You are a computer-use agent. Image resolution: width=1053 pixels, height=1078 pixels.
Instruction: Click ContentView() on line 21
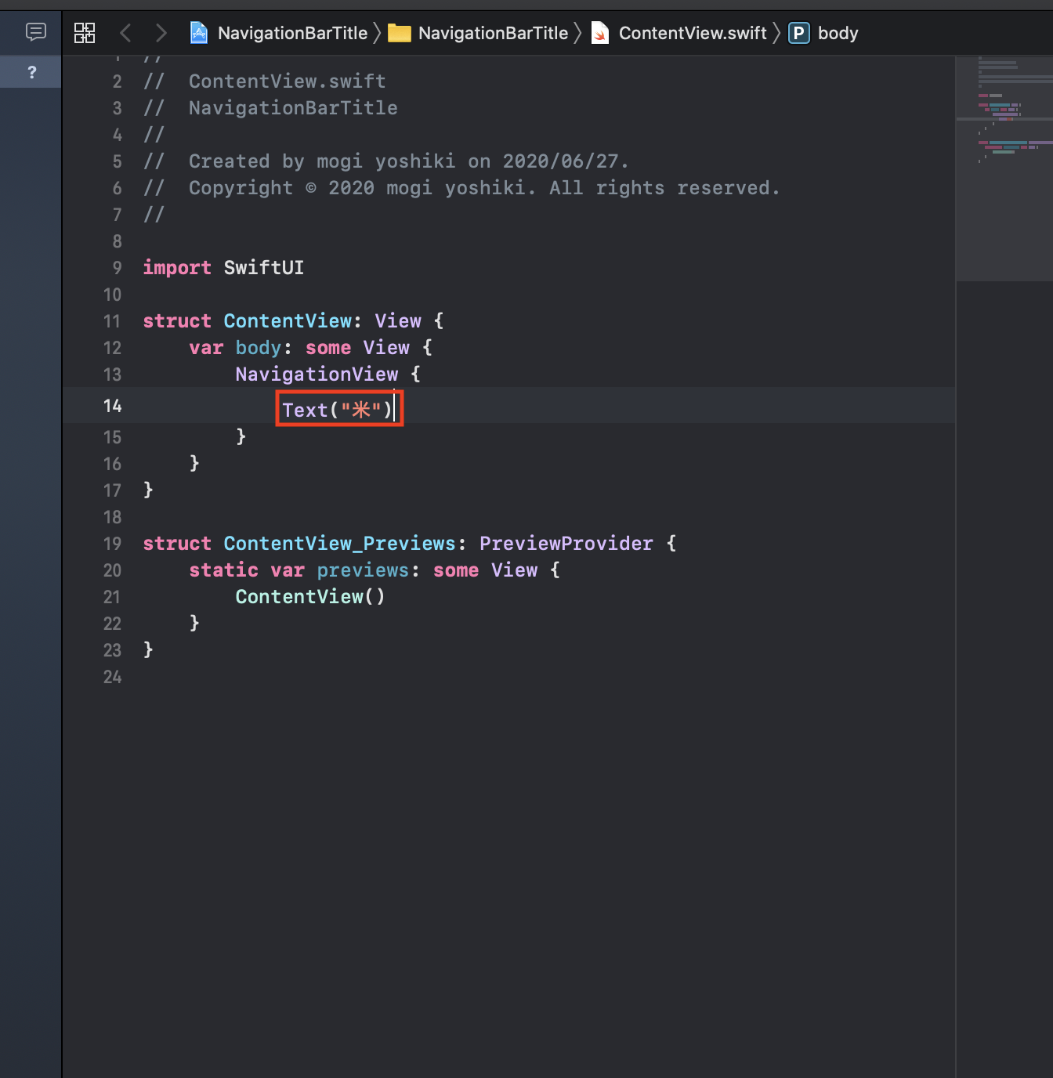pyautogui.click(x=310, y=597)
